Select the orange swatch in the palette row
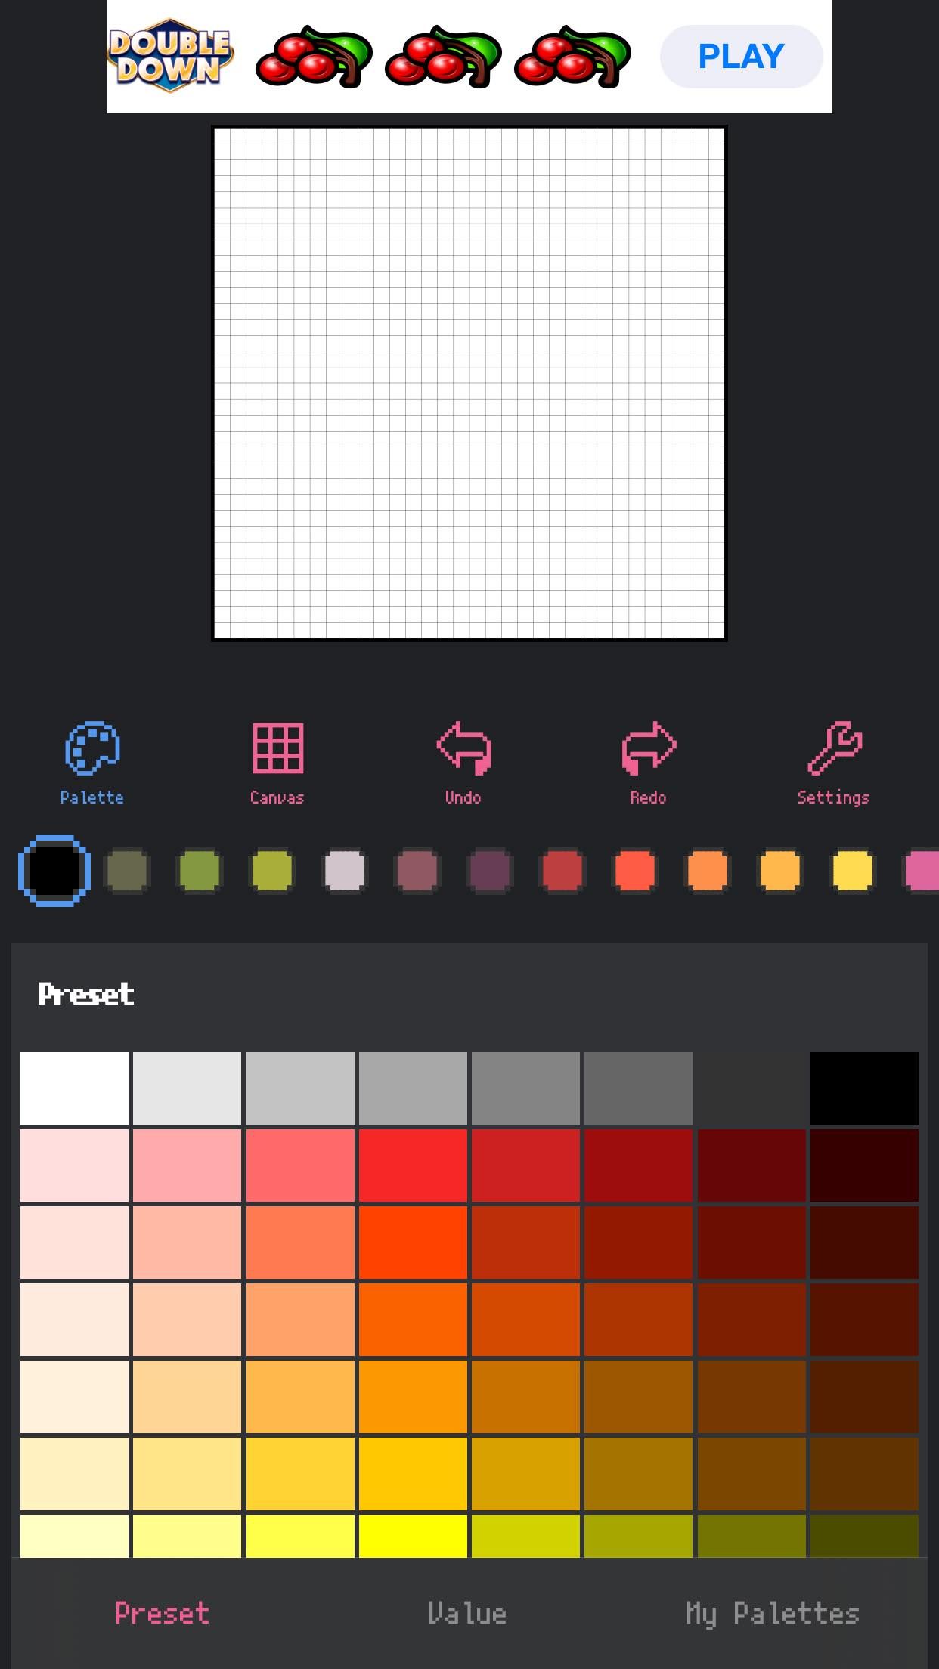The image size is (939, 1669). coord(706,871)
